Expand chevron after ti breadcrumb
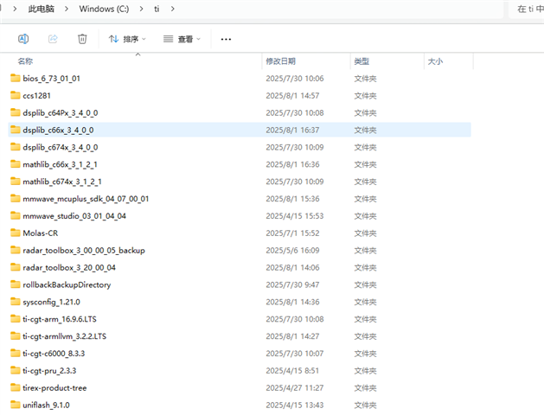This screenshot has height=415, width=544. click(173, 9)
